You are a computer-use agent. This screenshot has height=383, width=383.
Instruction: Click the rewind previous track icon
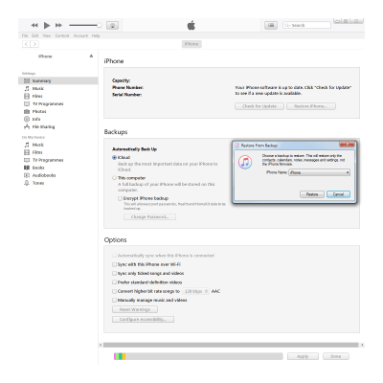pyautogui.click(x=34, y=25)
